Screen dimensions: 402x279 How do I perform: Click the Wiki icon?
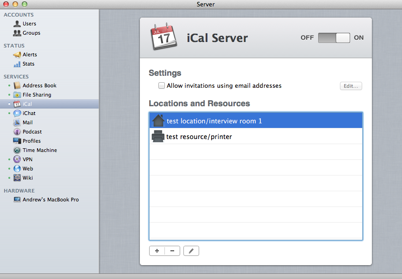(x=17, y=178)
